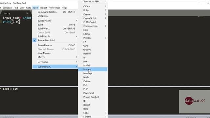Open the Selection menu

(7, 8)
